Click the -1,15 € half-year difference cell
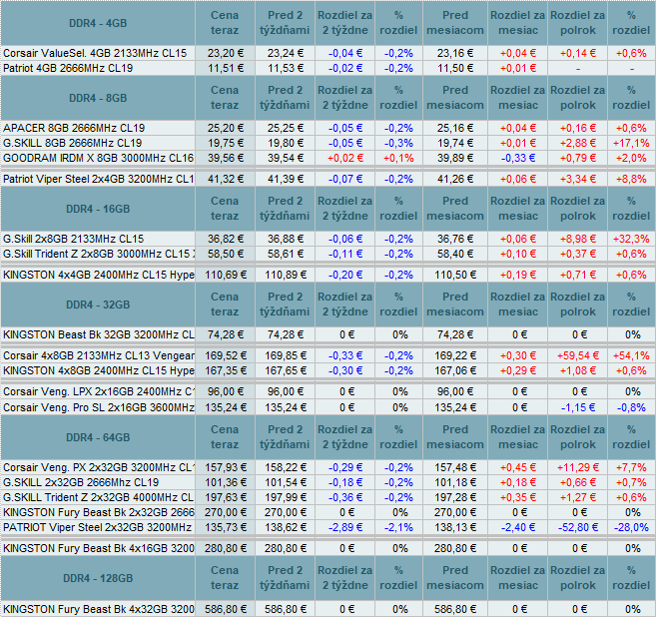 tap(578, 407)
